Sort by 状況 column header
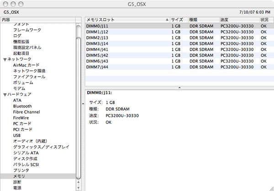This screenshot has height=191, width=274. (267, 20)
